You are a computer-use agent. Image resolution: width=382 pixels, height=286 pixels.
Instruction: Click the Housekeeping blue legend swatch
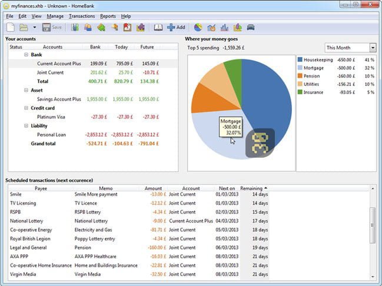300,59
